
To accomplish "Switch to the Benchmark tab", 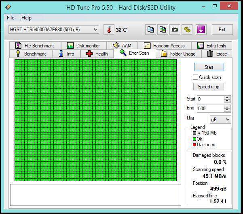I will pos(31,54).
